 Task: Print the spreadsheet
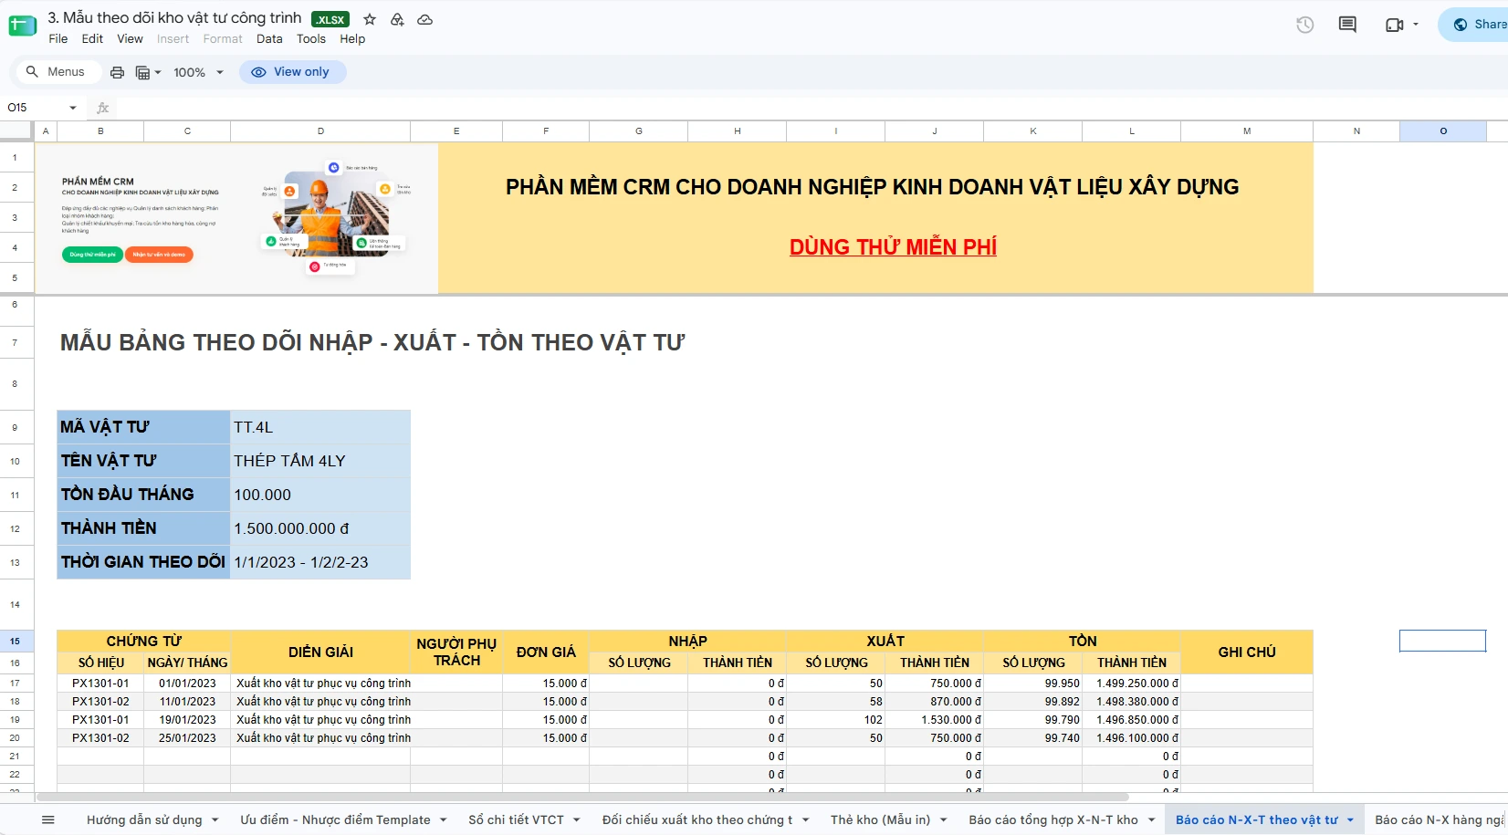[117, 72]
